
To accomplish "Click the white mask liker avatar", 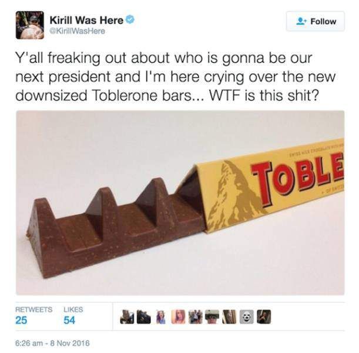I will pos(247,317).
